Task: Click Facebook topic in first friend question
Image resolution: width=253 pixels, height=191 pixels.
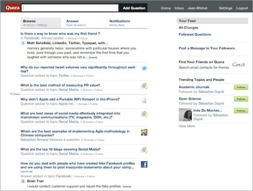Action: tap(32, 38)
